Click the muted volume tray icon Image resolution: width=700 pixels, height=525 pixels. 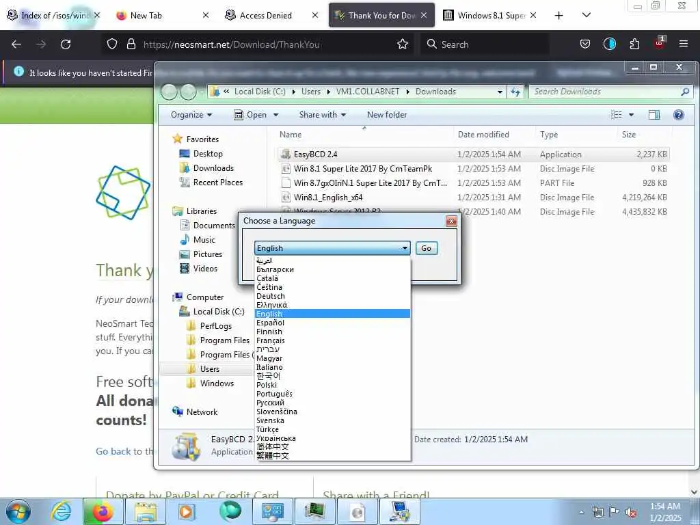coord(631,513)
